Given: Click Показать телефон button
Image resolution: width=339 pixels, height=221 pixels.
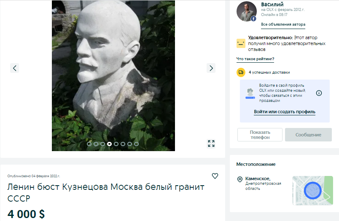Looking at the screenshot, I should point(260,135).
